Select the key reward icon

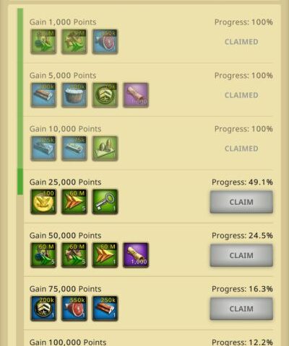105,201
